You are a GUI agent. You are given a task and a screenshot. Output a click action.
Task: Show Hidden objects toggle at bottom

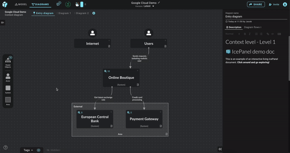[x=53, y=150]
